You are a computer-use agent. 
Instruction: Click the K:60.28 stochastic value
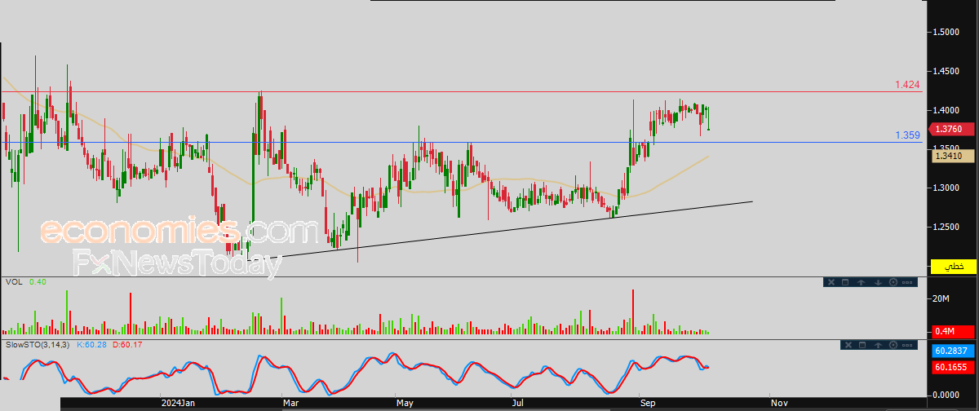point(92,345)
